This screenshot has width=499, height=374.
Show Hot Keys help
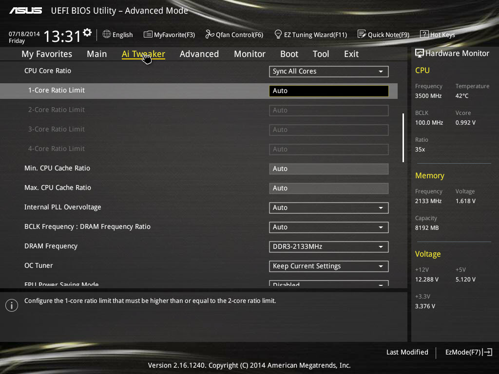(438, 35)
